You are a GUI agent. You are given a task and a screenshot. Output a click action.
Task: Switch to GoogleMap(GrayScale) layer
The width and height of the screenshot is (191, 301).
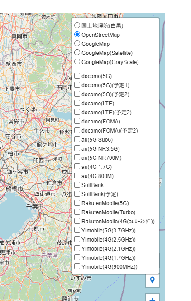tap(77, 62)
